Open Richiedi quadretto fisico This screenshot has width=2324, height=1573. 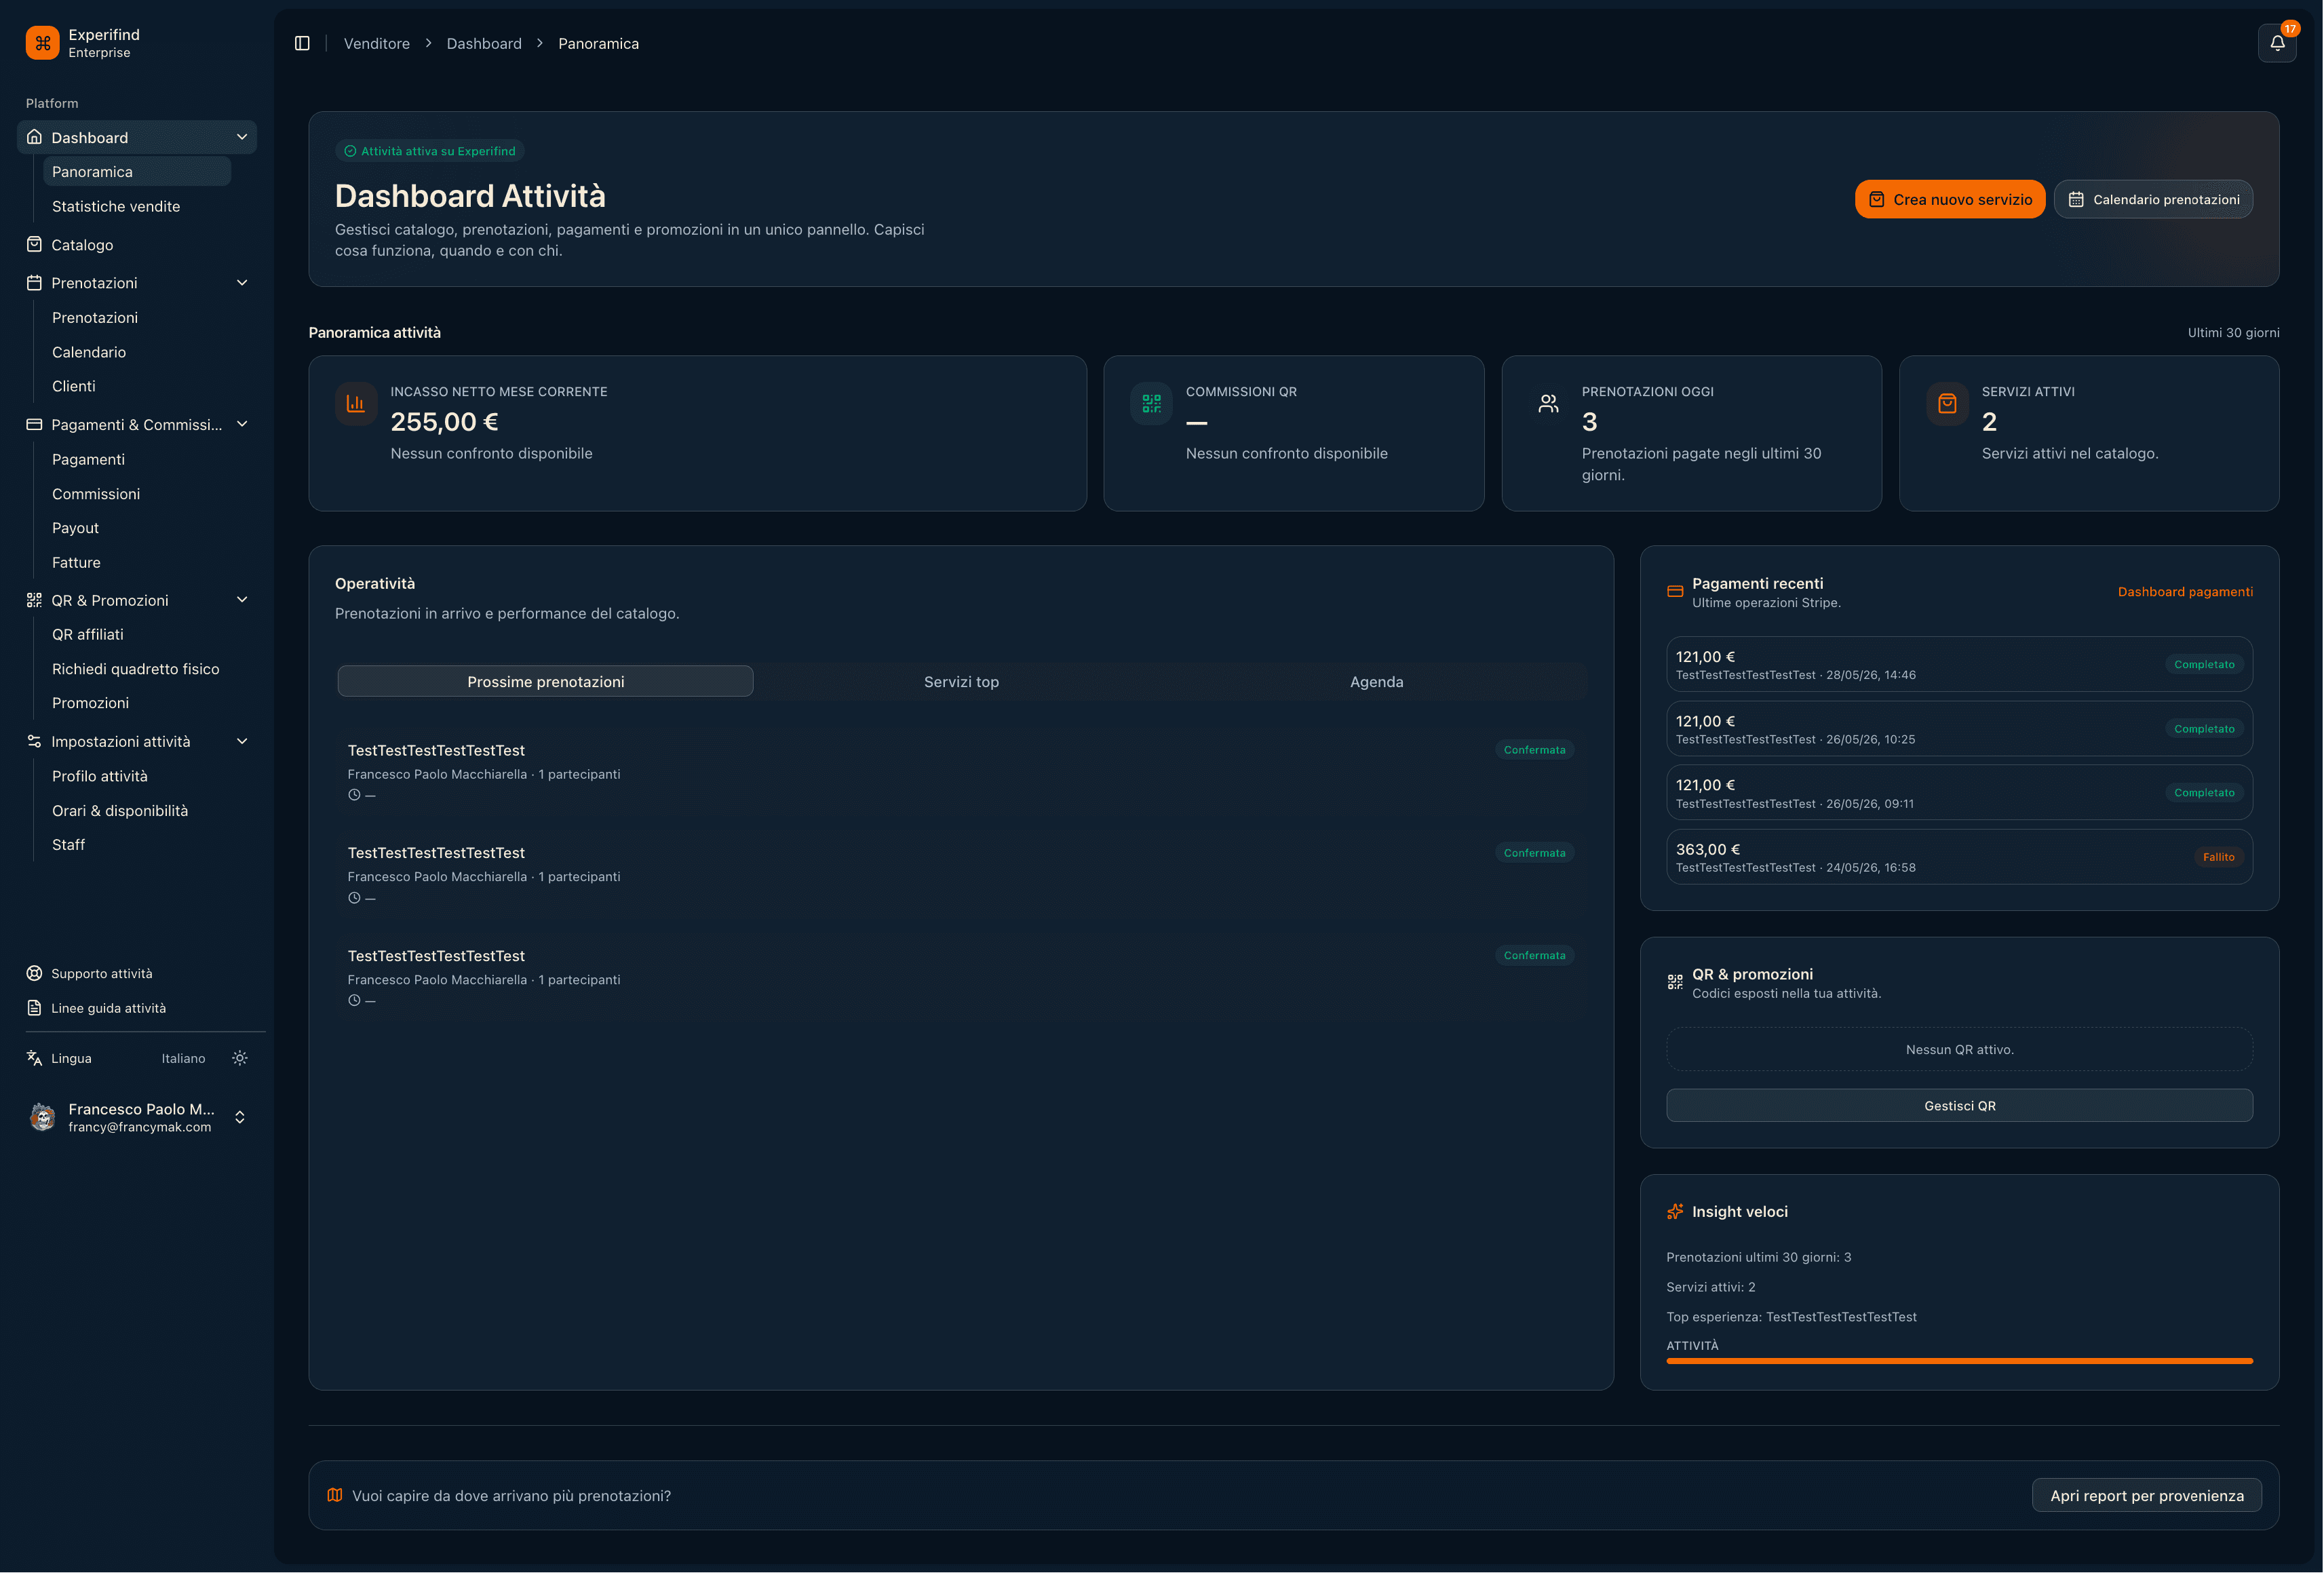[137, 669]
